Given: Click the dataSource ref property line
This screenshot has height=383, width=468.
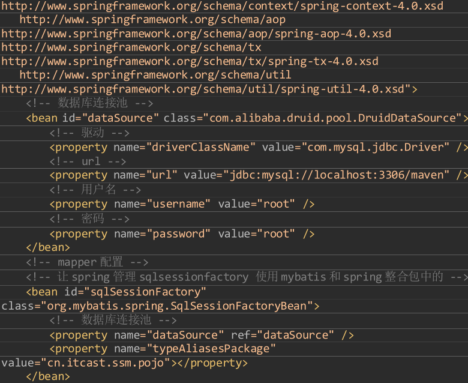Looking at the screenshot, I should pyautogui.click(x=202, y=335).
